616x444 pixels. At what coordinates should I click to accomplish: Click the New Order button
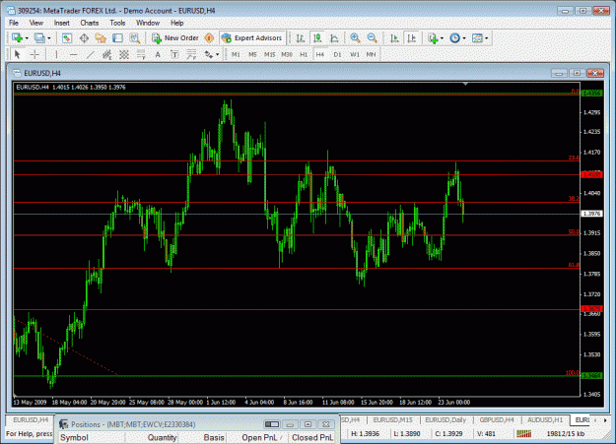point(175,38)
